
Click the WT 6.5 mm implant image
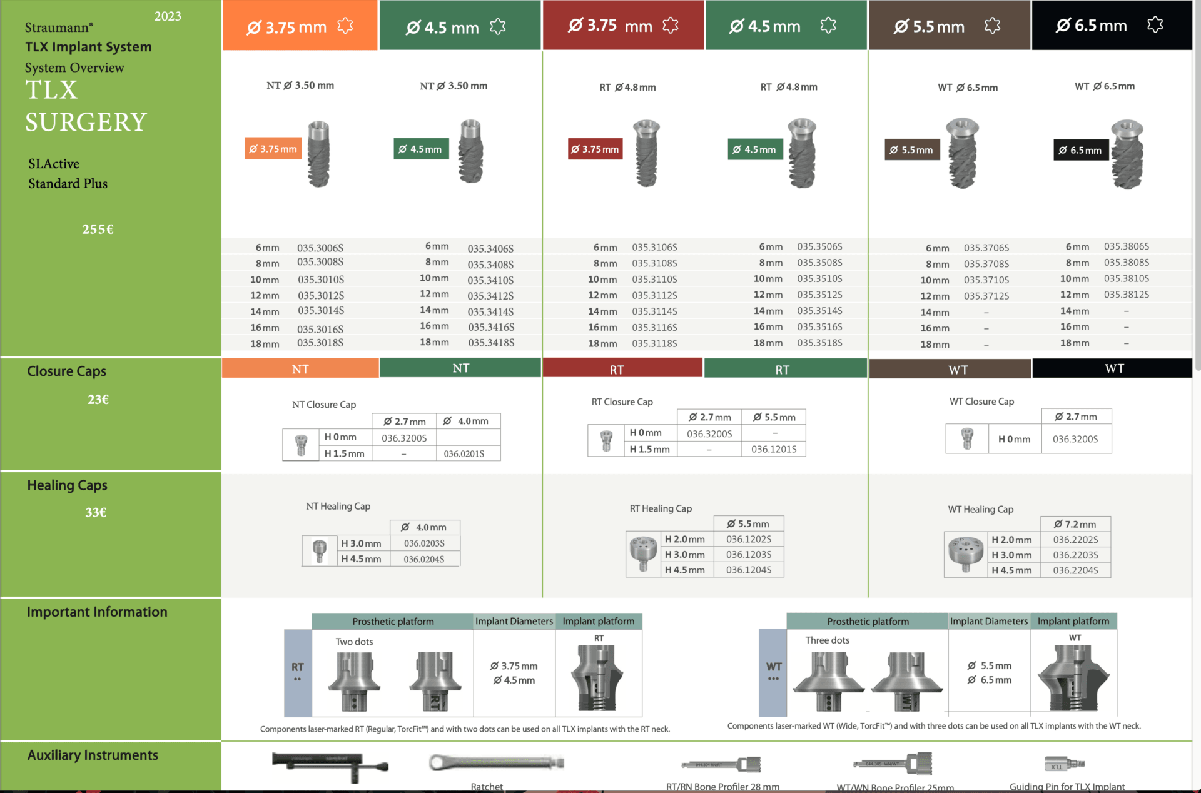tap(1127, 154)
